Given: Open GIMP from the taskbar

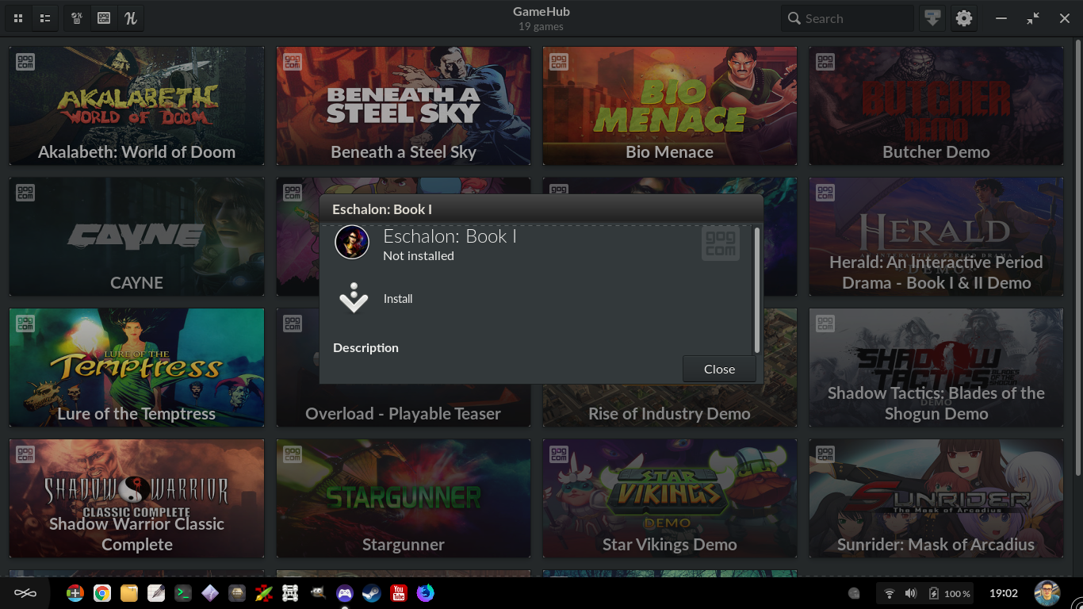Looking at the screenshot, I should 317,593.
